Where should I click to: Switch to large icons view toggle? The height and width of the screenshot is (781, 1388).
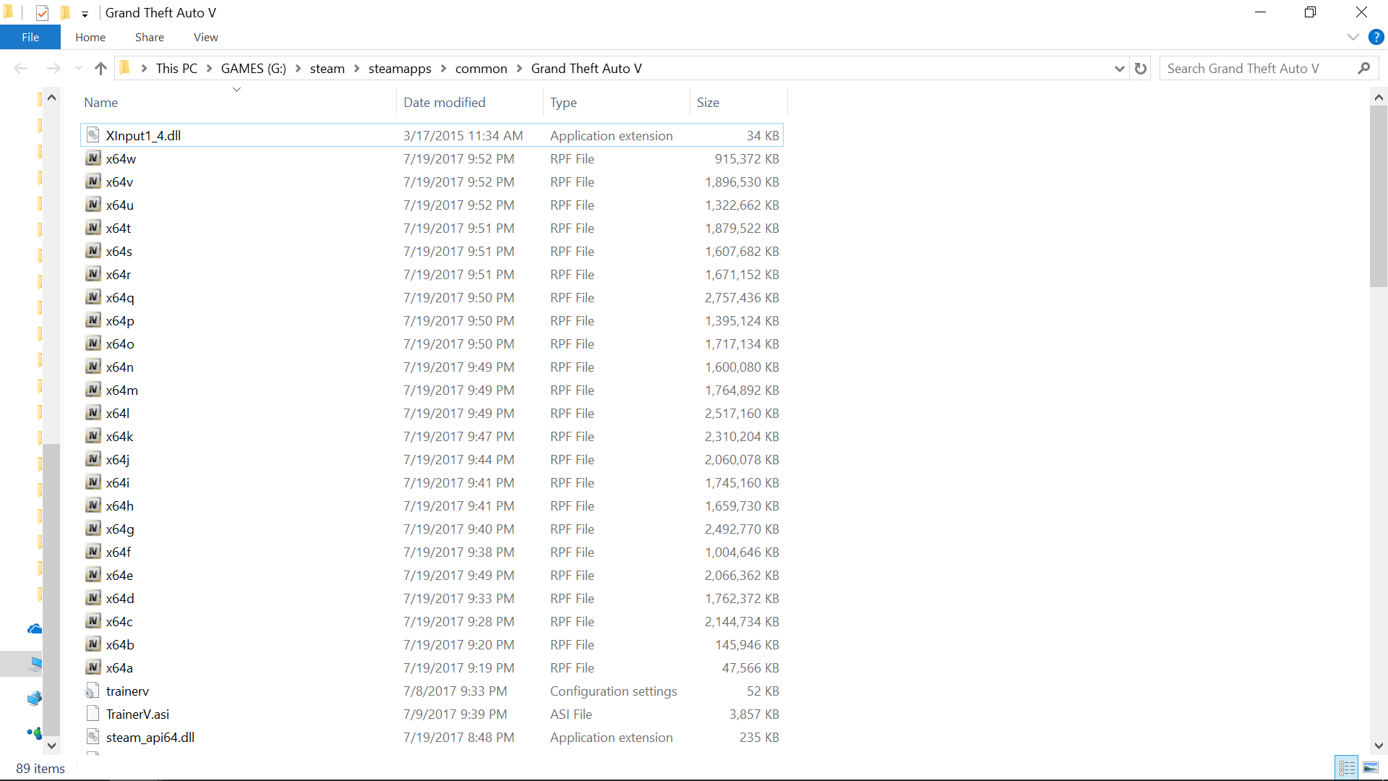[x=1371, y=768]
